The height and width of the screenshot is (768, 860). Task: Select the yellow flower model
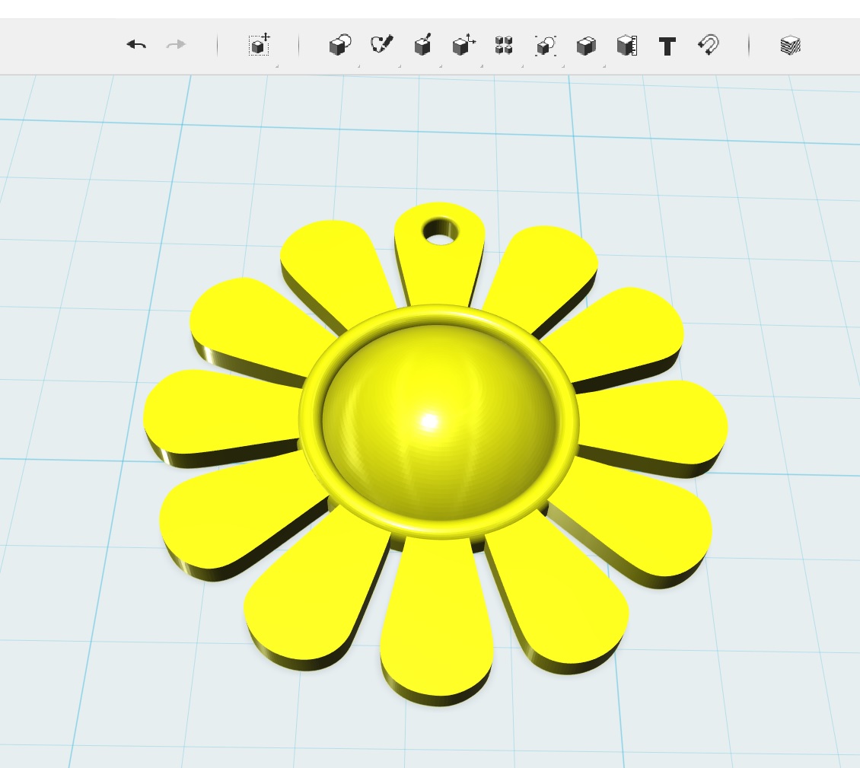(436, 455)
